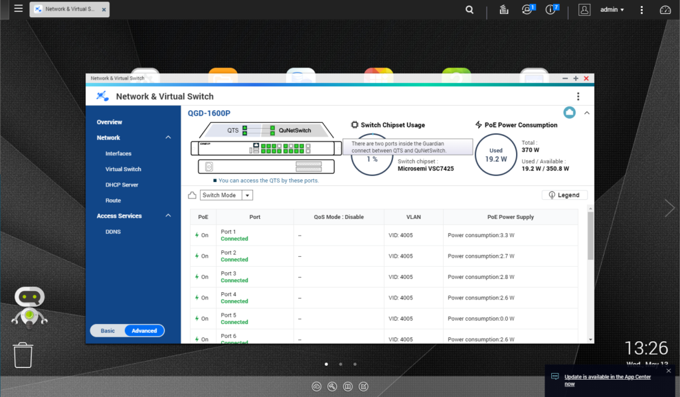Click 'QoS Mode : Disable' column header
The image size is (680, 397).
339,216
